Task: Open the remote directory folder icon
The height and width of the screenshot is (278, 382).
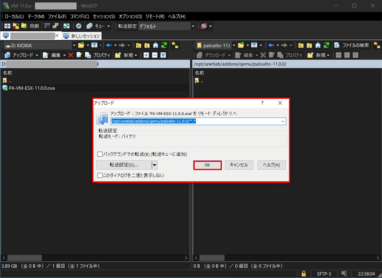Action: pos(241,45)
